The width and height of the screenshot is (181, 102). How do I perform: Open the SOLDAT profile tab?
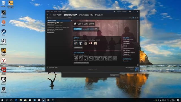pyautogui.click(x=99, y=15)
